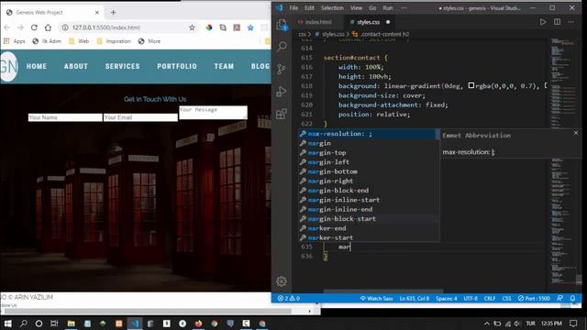
Task: Change the line ending via CRLF
Action: tap(490, 298)
